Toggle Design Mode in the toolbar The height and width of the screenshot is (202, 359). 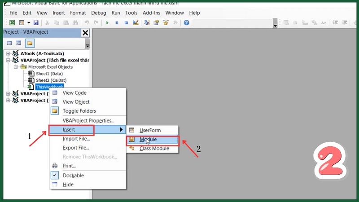click(136, 22)
